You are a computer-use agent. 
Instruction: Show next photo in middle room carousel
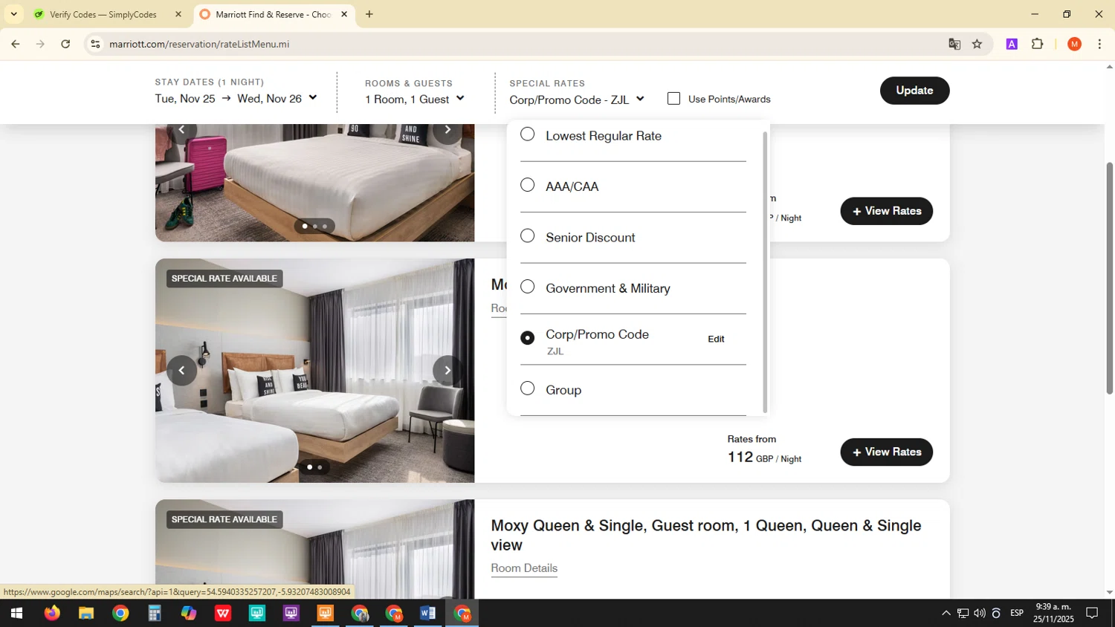(x=447, y=371)
